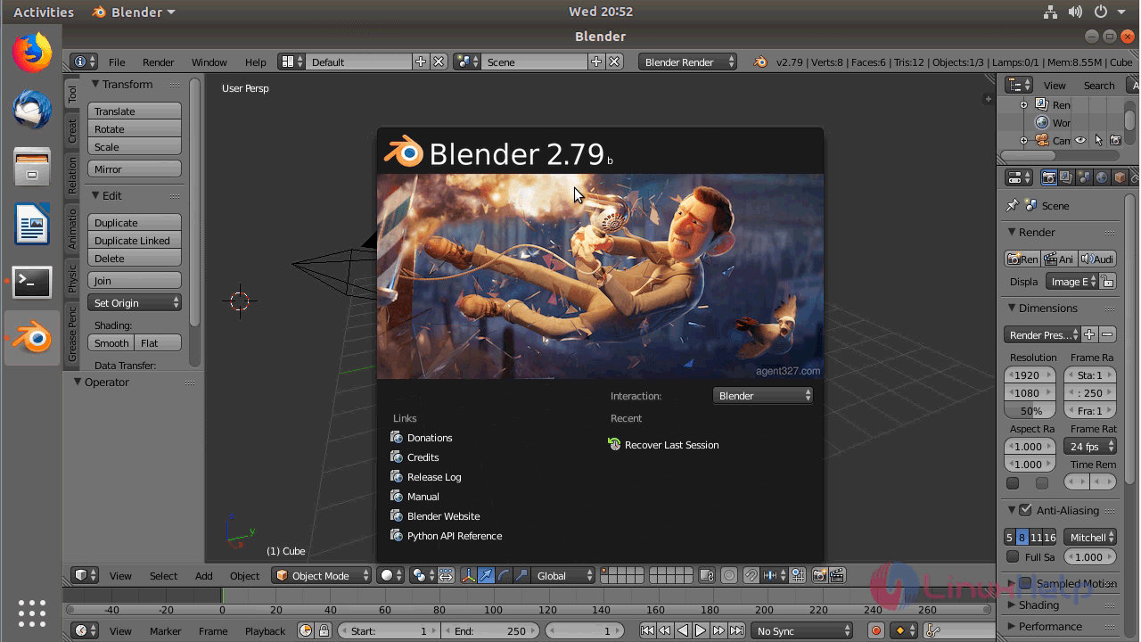This screenshot has width=1141, height=642.
Task: Open the No Sync dropdown
Action: point(801,630)
